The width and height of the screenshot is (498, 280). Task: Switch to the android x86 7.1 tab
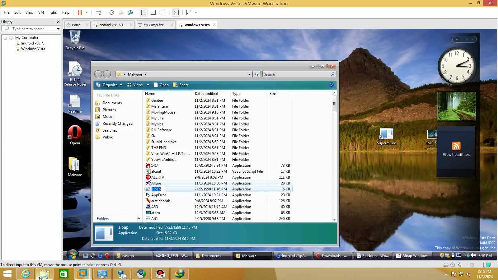click(x=111, y=25)
